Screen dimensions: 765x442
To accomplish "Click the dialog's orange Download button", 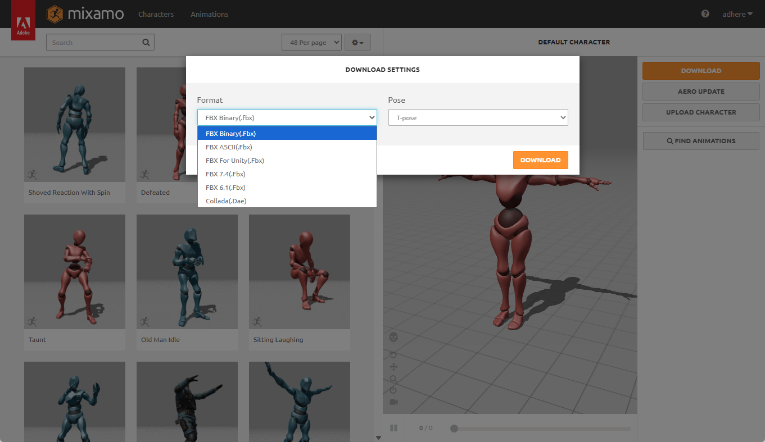I will (541, 160).
